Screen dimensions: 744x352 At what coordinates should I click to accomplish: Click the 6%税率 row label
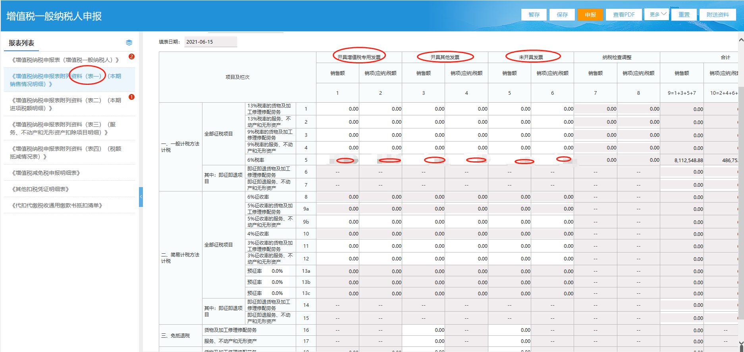tap(256, 160)
